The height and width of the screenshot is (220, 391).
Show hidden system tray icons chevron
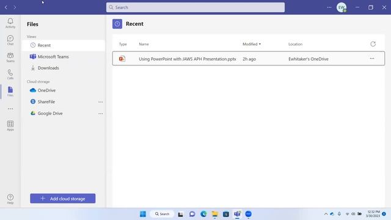click(326, 214)
